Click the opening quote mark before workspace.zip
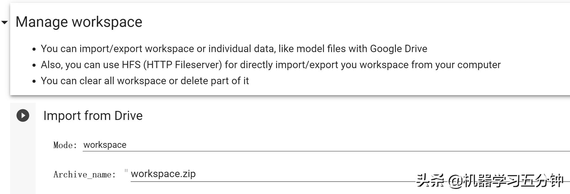Viewport: 570px width, 194px height. click(126, 171)
